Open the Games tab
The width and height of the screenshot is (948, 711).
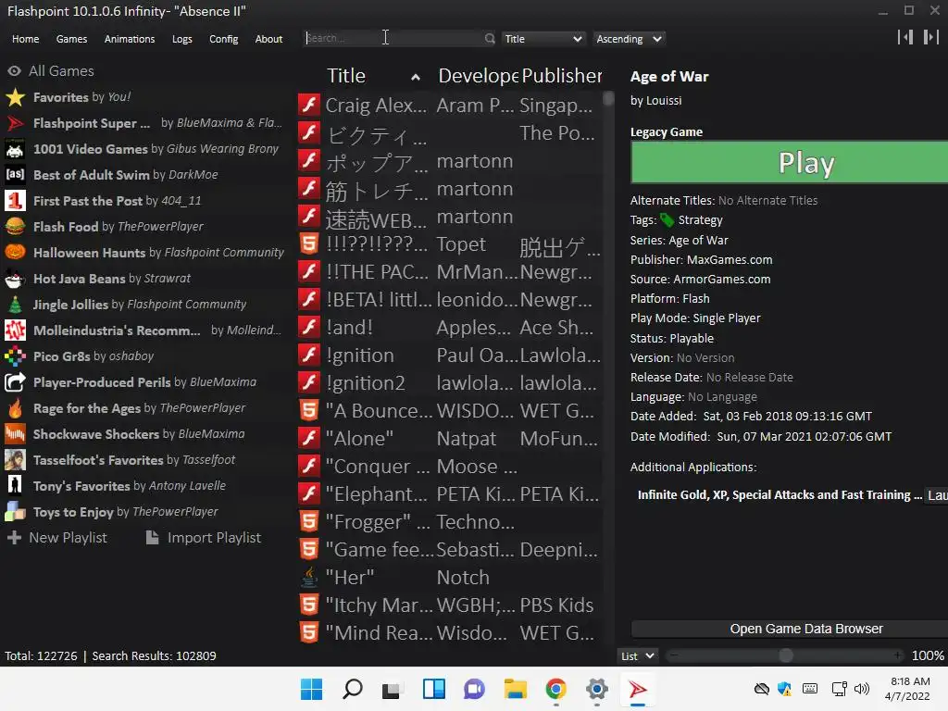click(71, 39)
